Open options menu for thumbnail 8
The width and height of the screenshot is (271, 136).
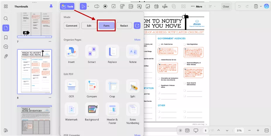point(50,98)
